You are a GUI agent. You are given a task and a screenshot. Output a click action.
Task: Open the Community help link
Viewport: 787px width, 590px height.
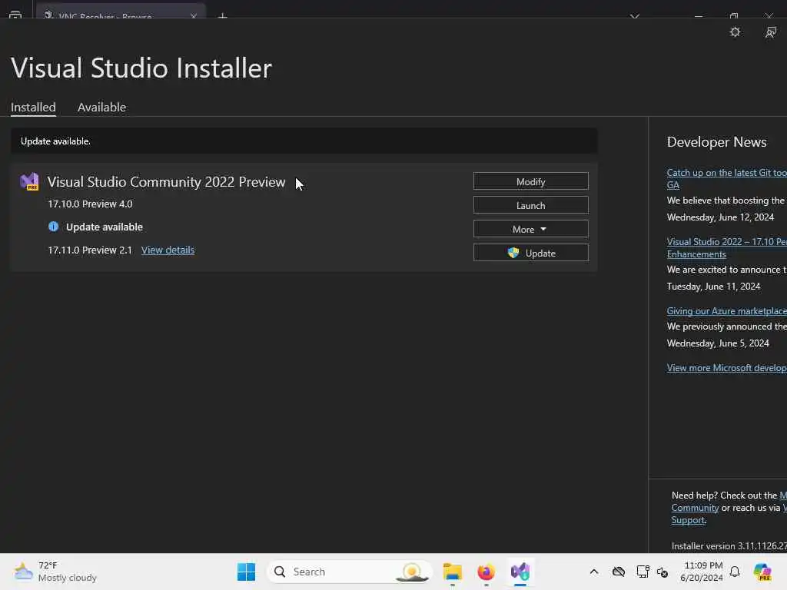695,508
